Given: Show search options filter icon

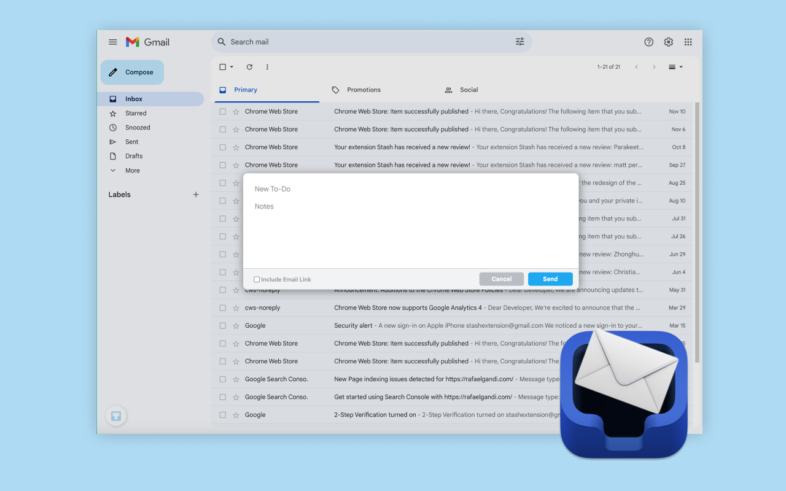Looking at the screenshot, I should click(x=520, y=42).
